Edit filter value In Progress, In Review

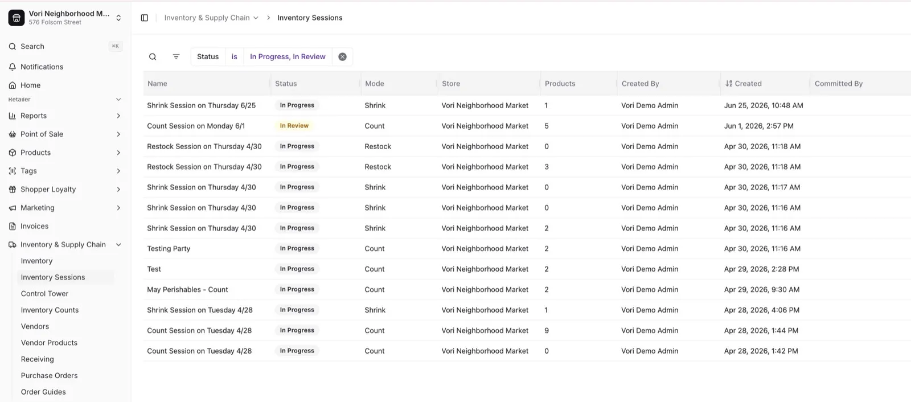coord(288,56)
